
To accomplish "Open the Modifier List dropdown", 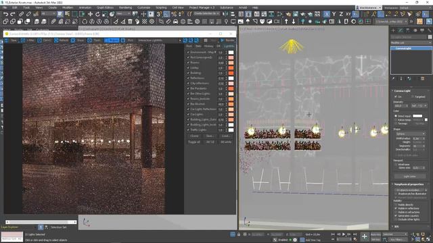I will tap(411, 43).
